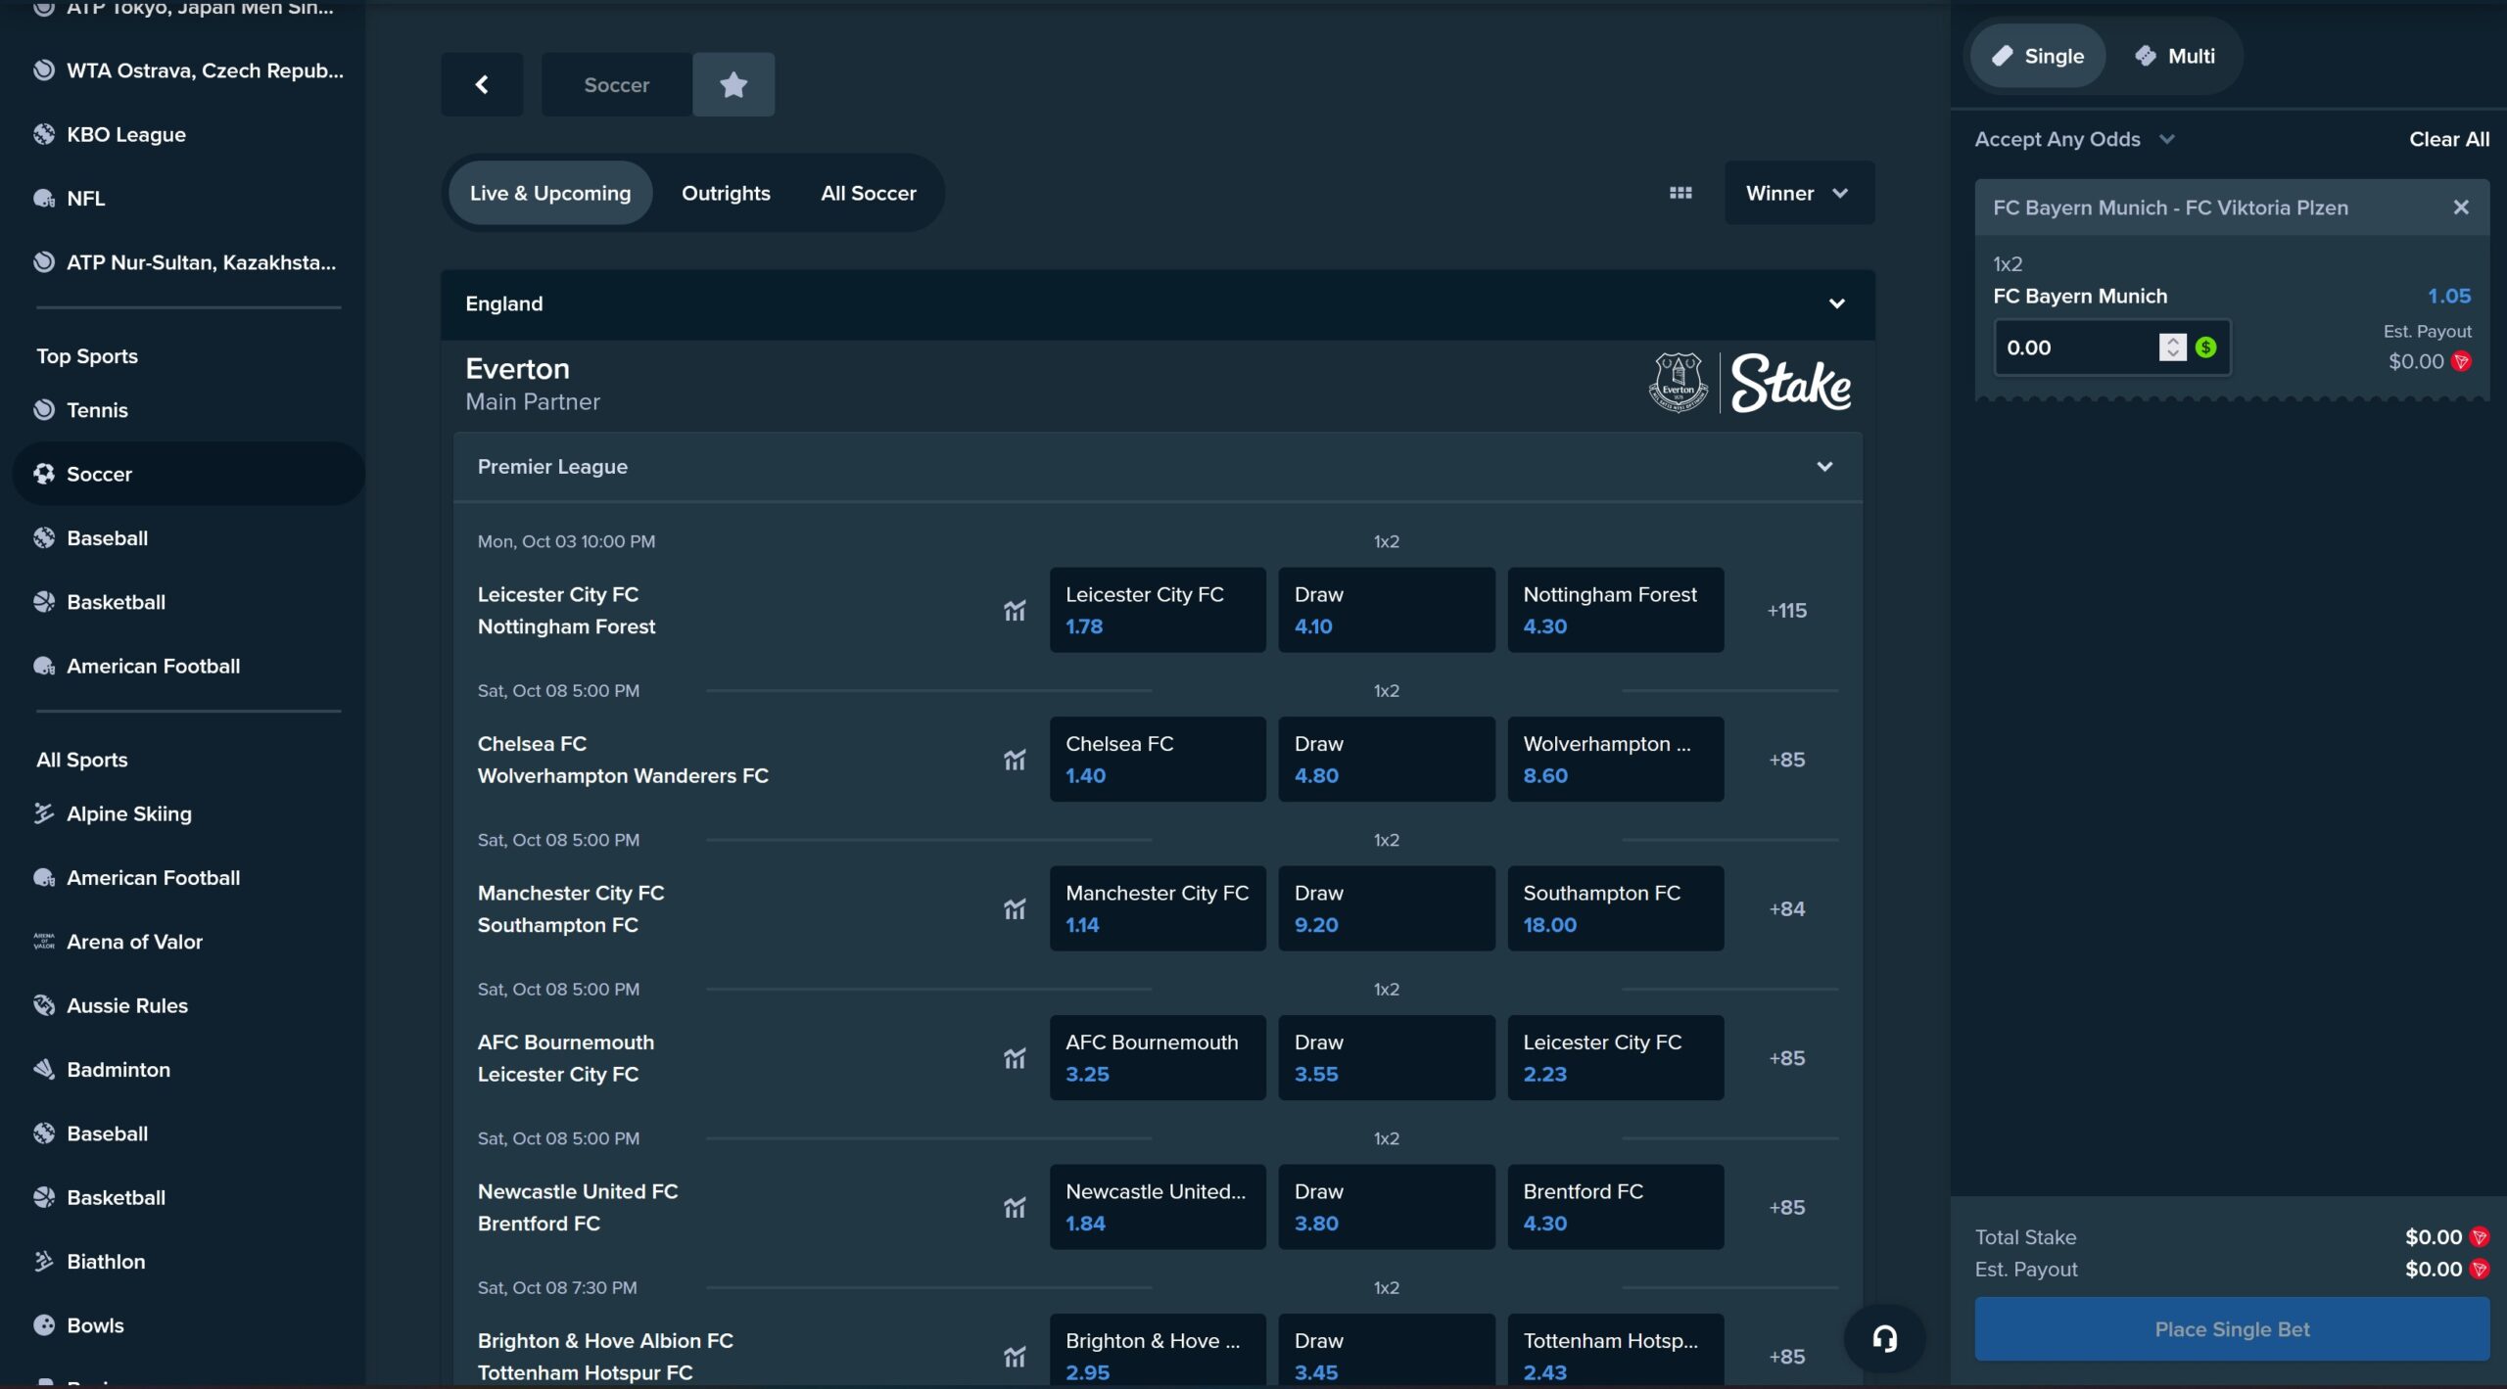Click Place Single Bet button
Image resolution: width=2507 pixels, height=1389 pixels.
point(2232,1329)
